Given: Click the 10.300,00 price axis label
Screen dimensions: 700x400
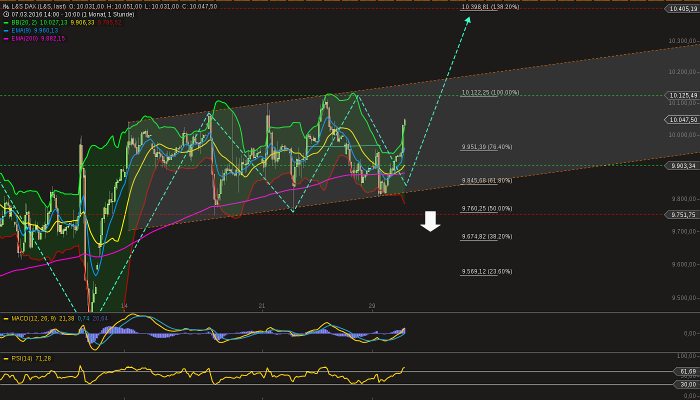Looking at the screenshot, I should coord(683,41).
